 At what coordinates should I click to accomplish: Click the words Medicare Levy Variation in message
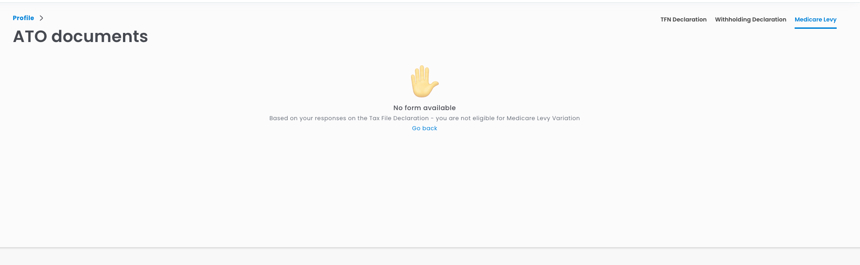coord(543,118)
